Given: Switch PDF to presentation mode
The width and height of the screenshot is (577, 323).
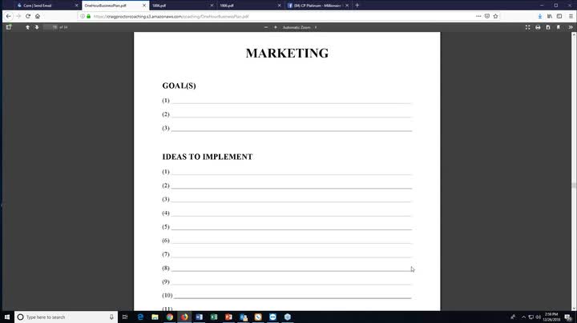Looking at the screenshot, I should 527,27.
